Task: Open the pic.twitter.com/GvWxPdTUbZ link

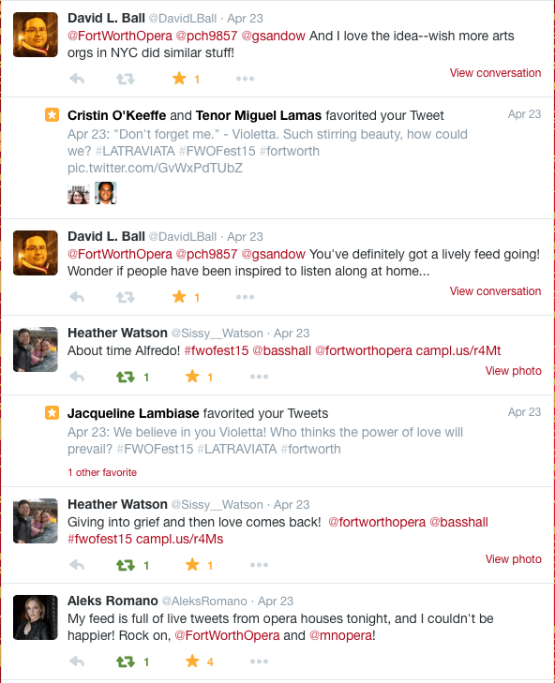Action: tap(155, 168)
